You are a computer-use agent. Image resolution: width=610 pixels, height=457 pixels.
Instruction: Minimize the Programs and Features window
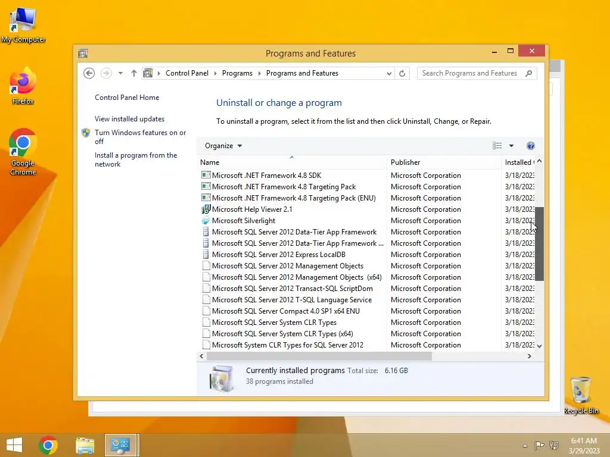tap(494, 51)
